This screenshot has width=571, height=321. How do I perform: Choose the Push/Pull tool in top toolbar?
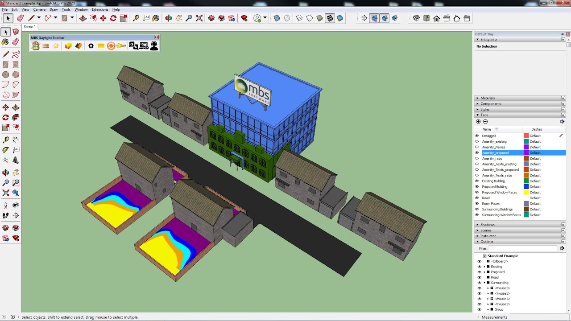(x=83, y=18)
